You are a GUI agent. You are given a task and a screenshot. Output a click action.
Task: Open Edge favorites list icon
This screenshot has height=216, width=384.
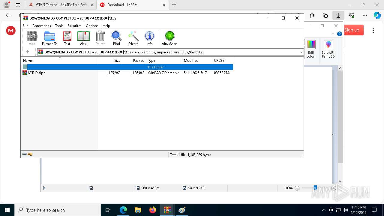[312, 15]
